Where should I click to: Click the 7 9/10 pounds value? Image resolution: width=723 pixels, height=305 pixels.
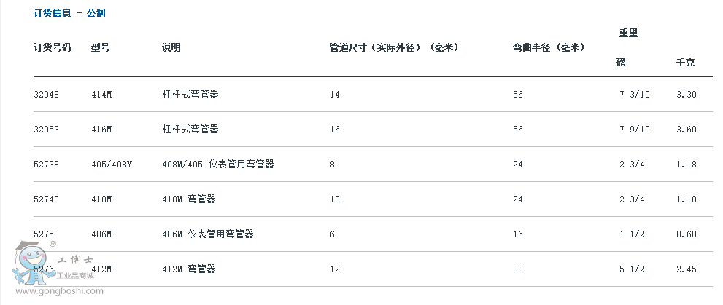coord(634,130)
